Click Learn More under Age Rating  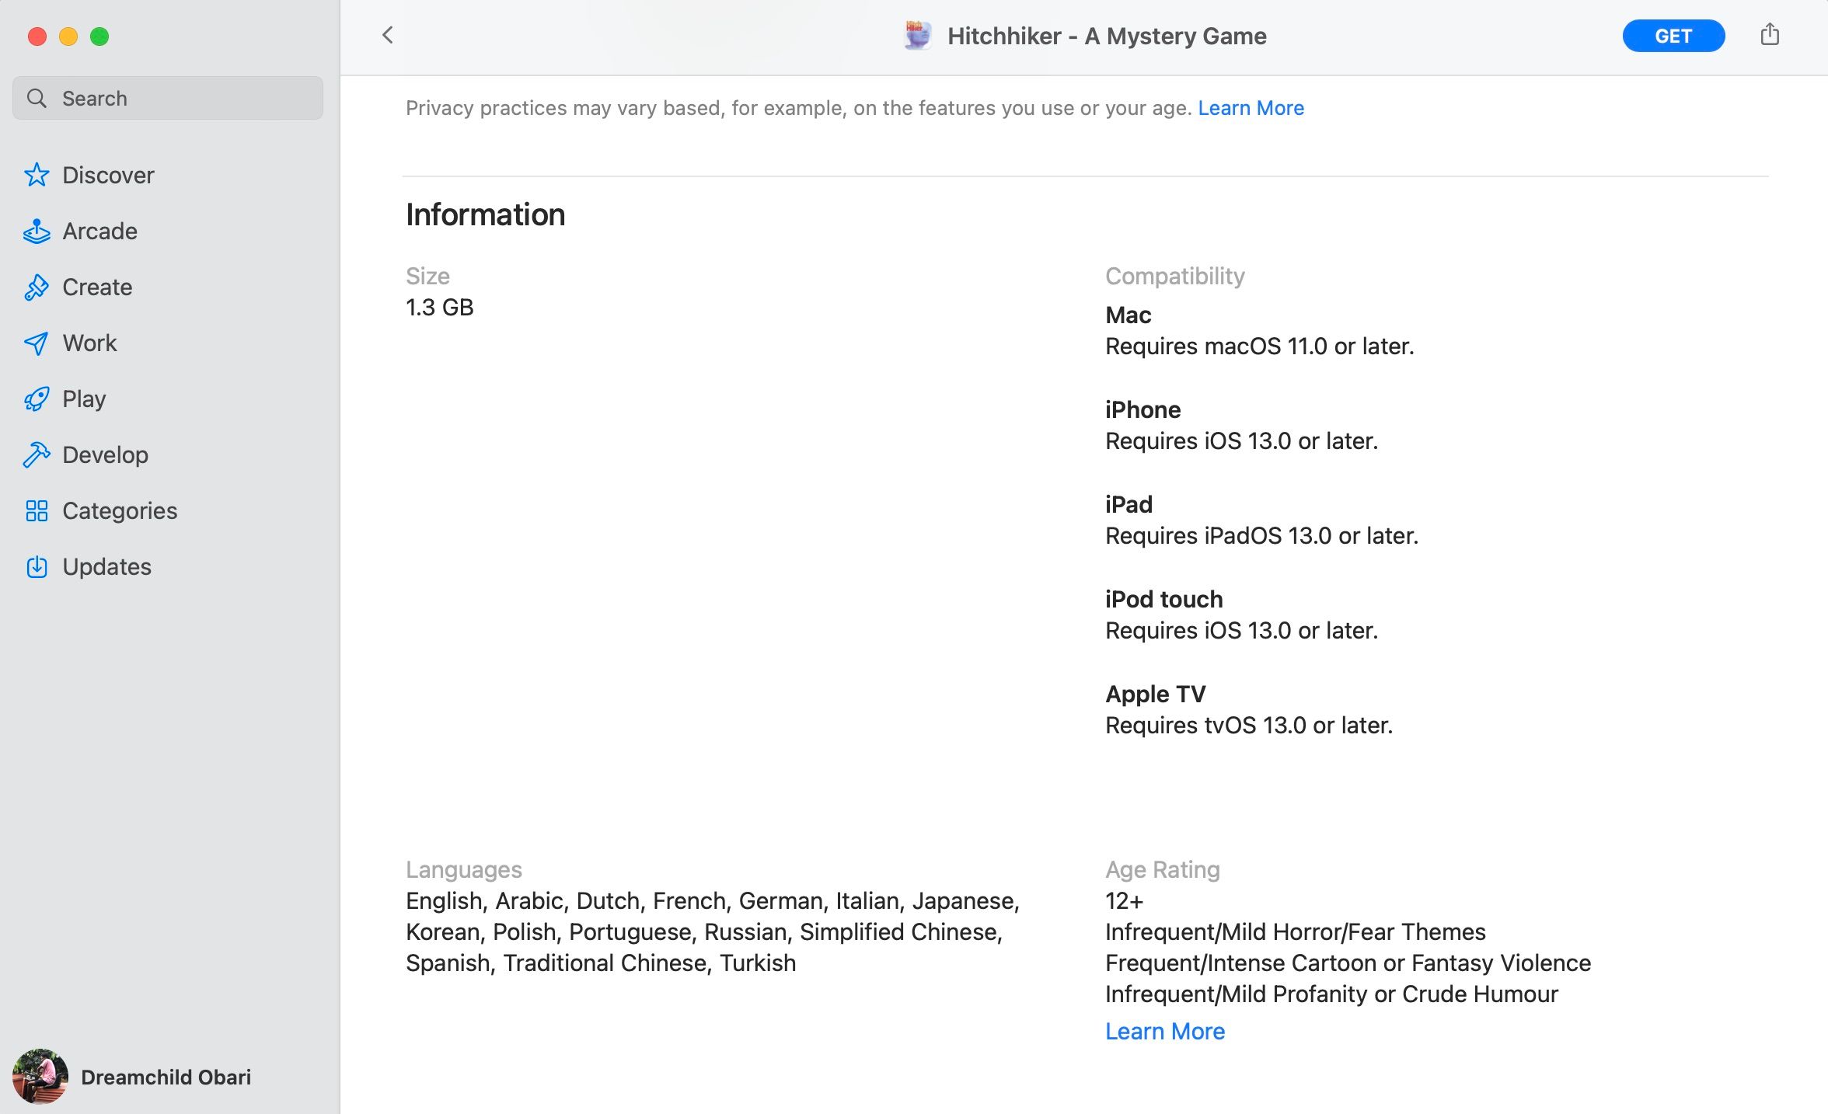click(x=1164, y=1031)
